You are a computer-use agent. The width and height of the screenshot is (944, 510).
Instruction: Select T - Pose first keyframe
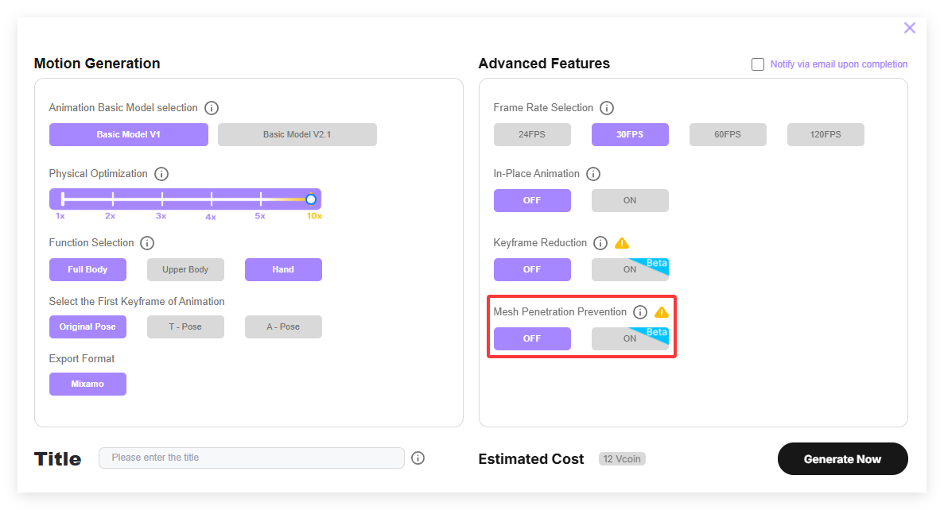[185, 326]
